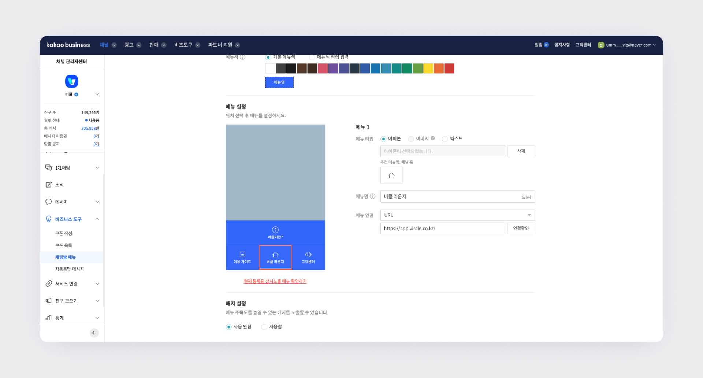Open the 현재 등록된 상시노출 메뉴 확인하기 link
703x378 pixels.
[x=275, y=281]
